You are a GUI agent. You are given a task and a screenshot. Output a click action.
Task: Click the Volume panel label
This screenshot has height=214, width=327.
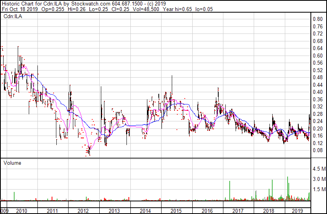click(13, 163)
